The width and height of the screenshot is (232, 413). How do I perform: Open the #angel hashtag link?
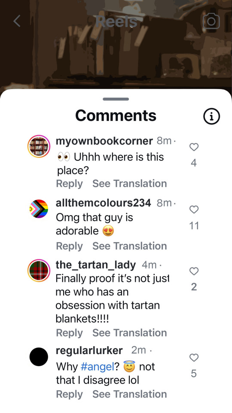pos(98,367)
